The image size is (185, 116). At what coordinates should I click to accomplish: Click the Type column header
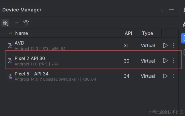tap(147, 33)
